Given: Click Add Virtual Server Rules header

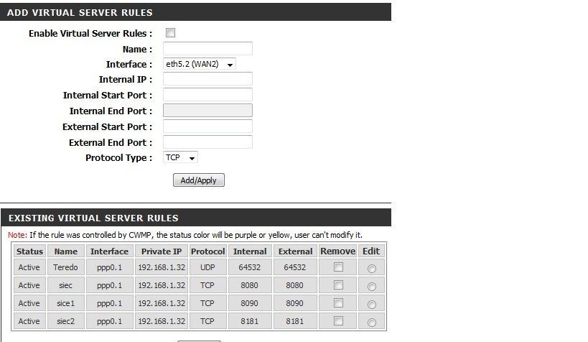Looking at the screenshot, I should click(195, 12).
